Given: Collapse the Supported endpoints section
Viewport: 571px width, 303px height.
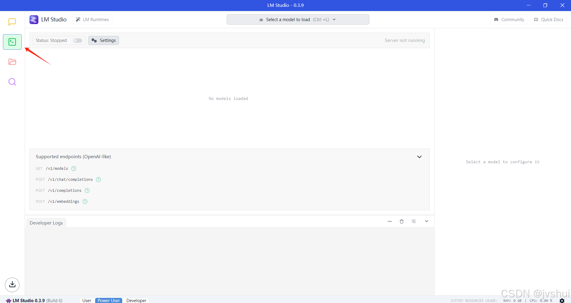Looking at the screenshot, I should pyautogui.click(x=419, y=157).
